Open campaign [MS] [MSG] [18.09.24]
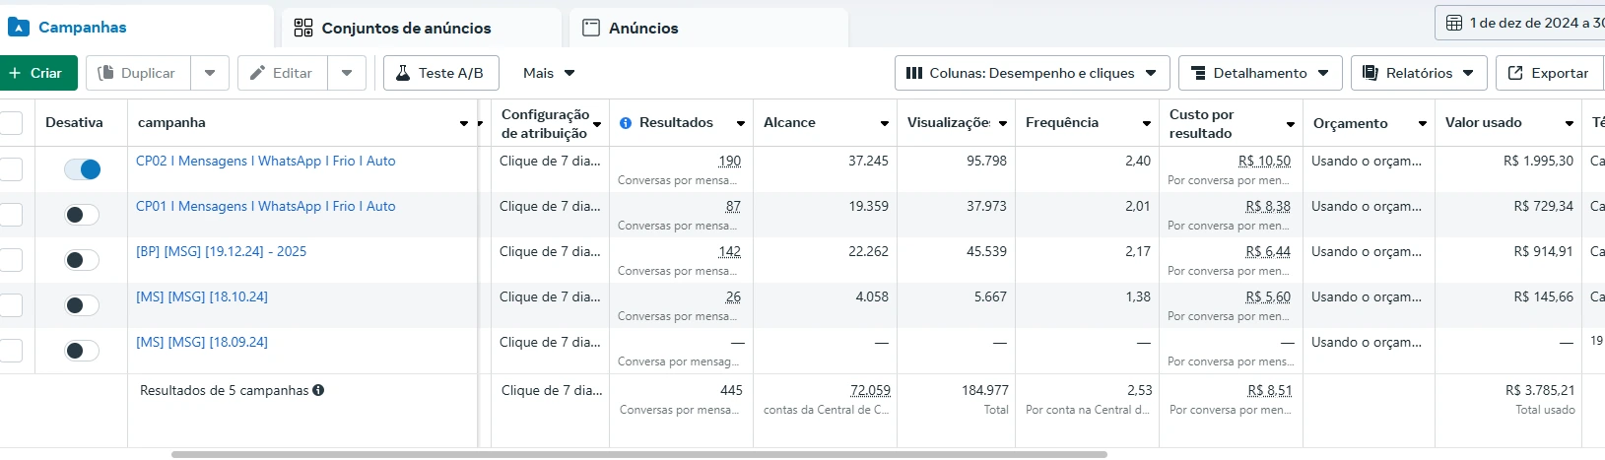Viewport: 1605px width, 460px height. 202,342
